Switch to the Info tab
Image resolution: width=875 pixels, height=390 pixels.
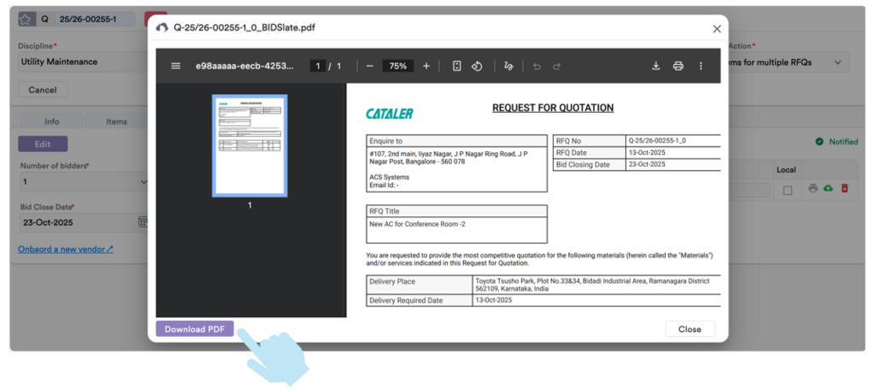coord(52,121)
